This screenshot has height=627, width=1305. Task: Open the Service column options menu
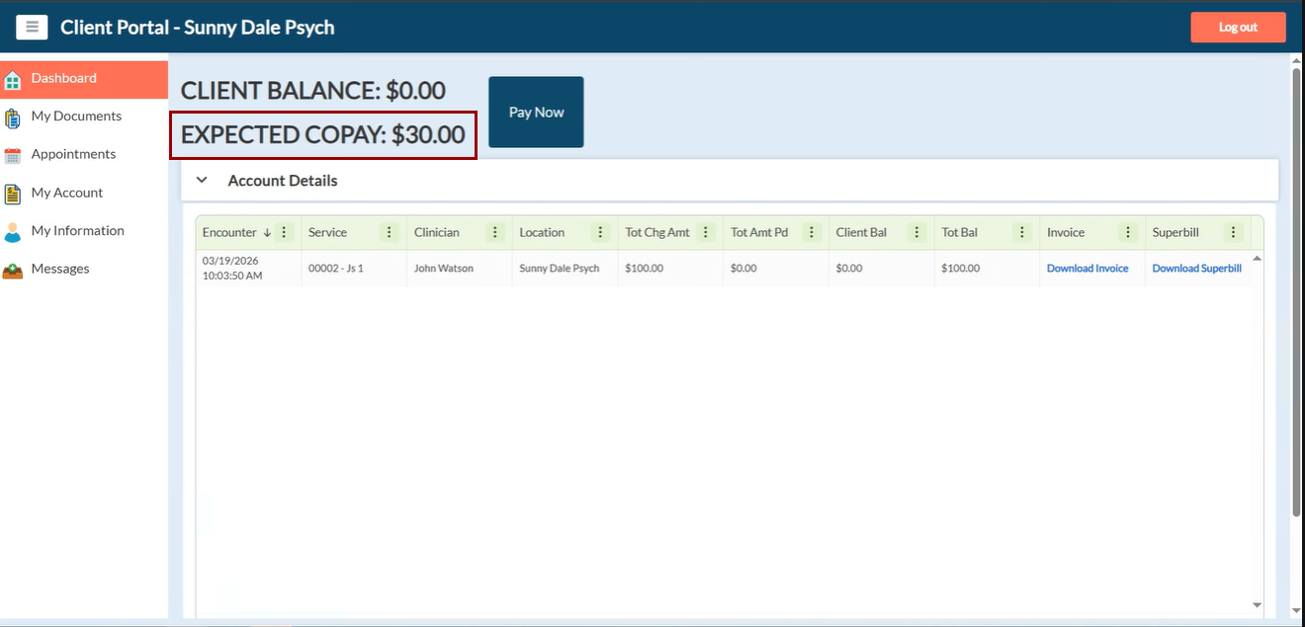point(390,233)
